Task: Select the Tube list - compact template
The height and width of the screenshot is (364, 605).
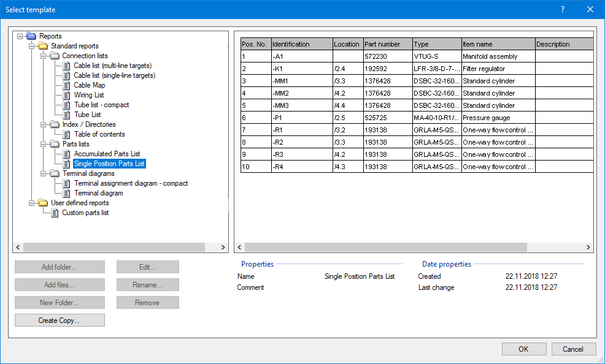Action: [101, 105]
